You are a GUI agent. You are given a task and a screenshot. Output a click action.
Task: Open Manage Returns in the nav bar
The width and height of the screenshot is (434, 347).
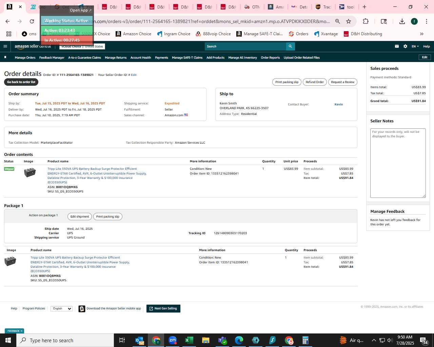(x=116, y=58)
